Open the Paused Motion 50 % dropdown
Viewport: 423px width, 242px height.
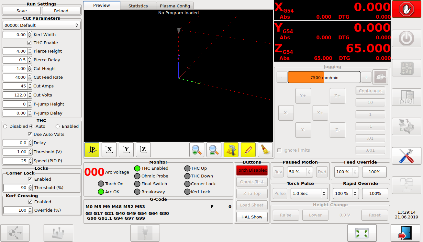click(300, 172)
